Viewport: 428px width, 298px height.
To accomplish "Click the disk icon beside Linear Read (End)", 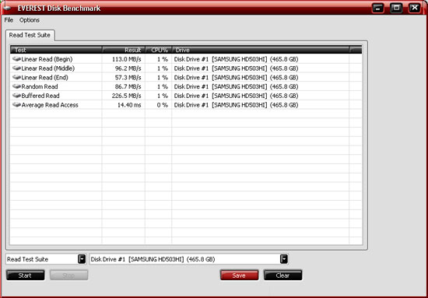I will coord(16,78).
